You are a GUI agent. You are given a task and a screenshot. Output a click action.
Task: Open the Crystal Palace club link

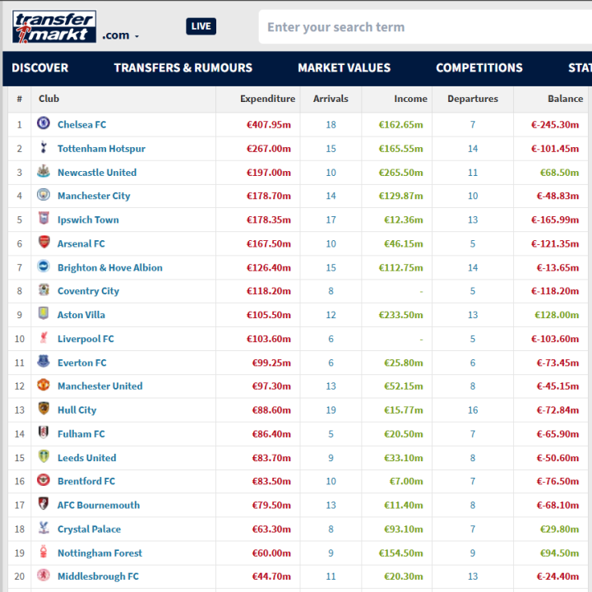click(89, 530)
